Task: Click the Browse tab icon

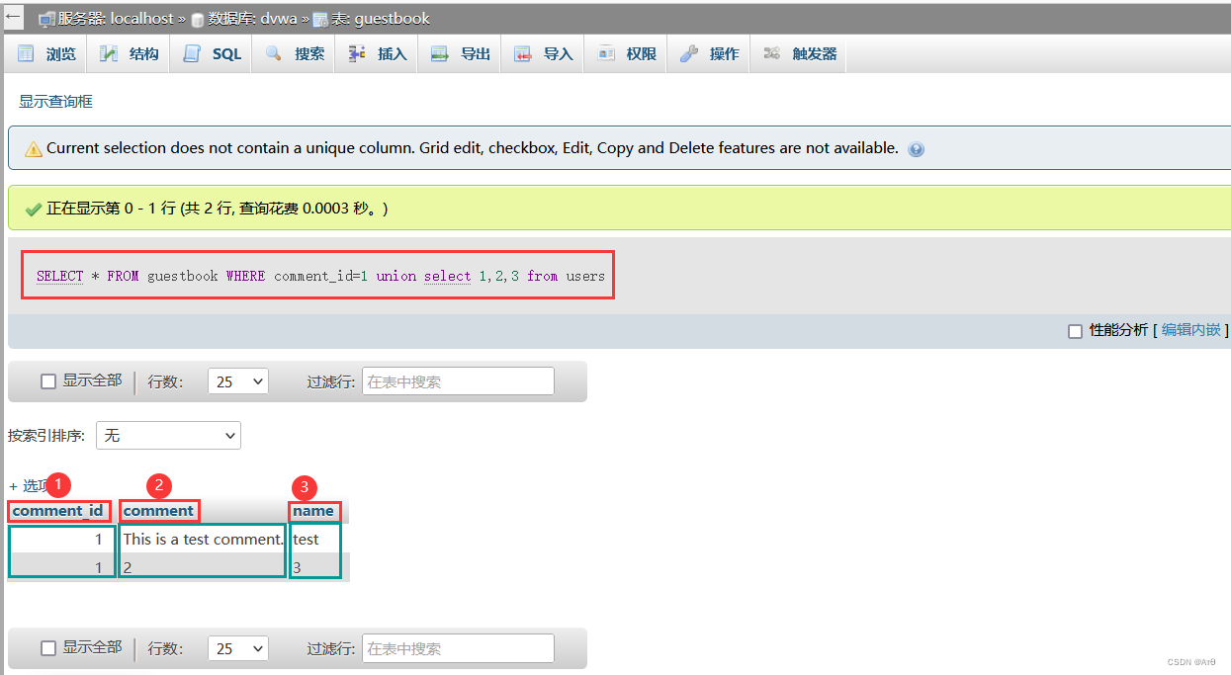Action: coord(26,54)
